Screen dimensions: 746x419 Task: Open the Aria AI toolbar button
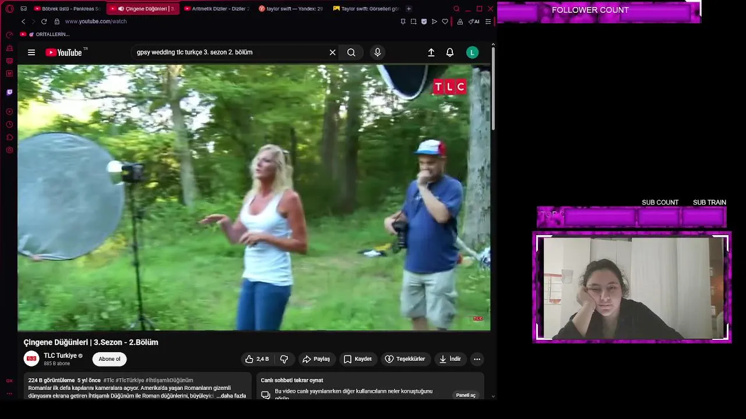click(x=474, y=22)
